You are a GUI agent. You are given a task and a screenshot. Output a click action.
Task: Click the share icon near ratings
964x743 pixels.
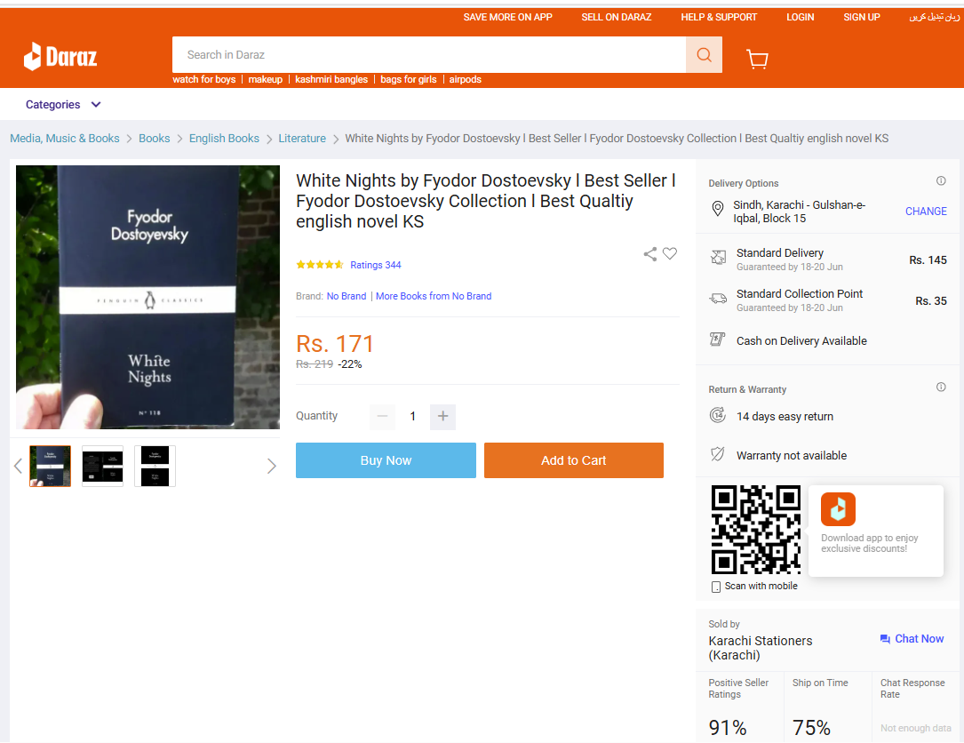tap(649, 253)
